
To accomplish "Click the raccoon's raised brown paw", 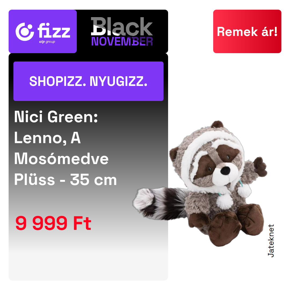I will point(260,166).
